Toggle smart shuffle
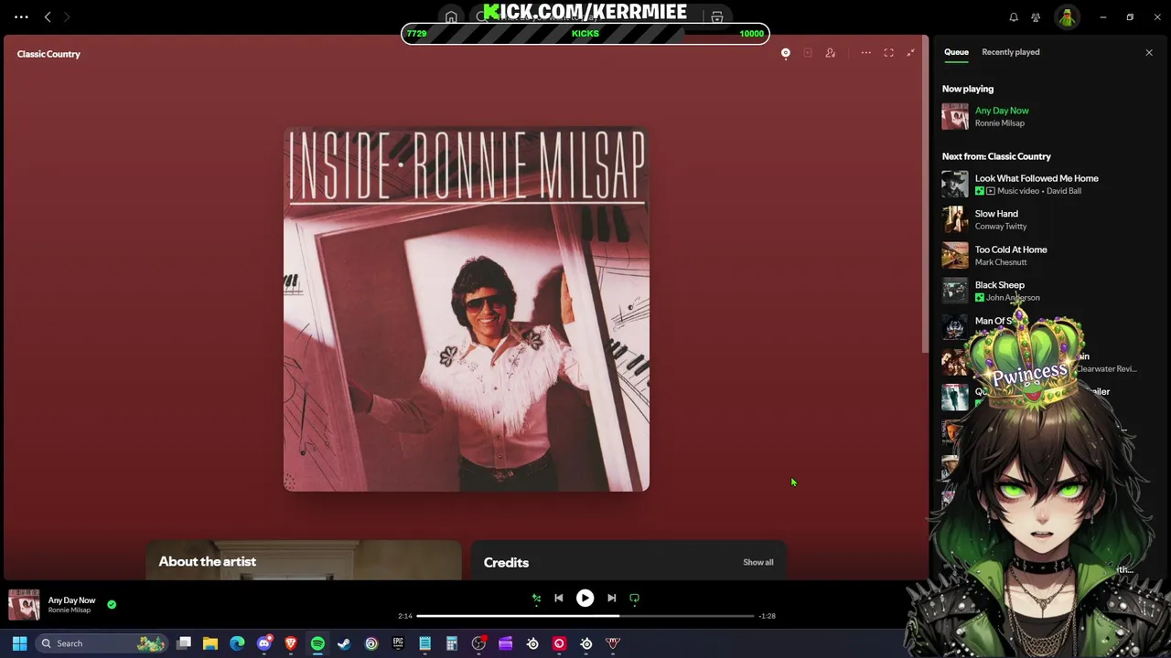This screenshot has height=658, width=1171. click(x=536, y=598)
